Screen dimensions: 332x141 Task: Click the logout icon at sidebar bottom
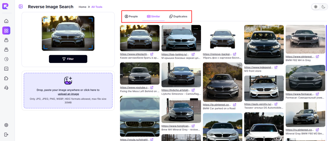coord(6,134)
